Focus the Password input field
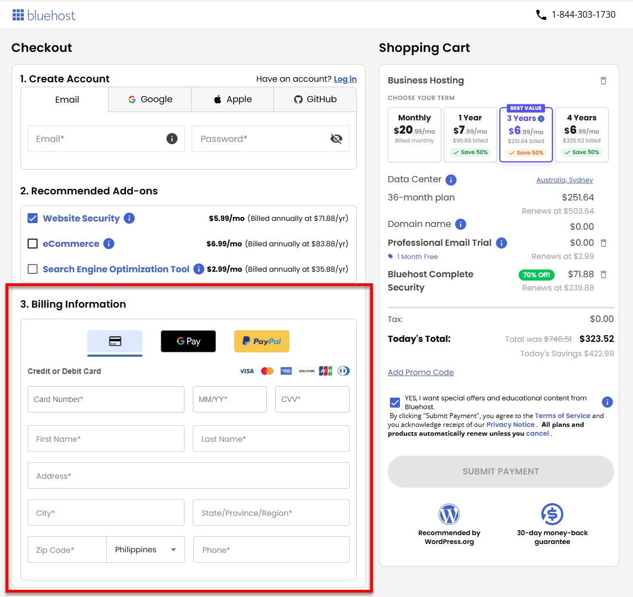Screen dimensions: 633x597 coord(271,139)
